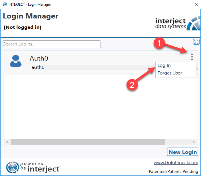Choose Forget User in the popup menu
The image size is (201, 176).
pyautogui.click(x=170, y=73)
